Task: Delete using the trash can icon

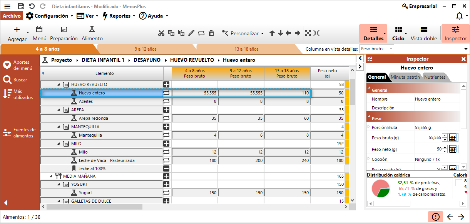Action: pos(211,33)
